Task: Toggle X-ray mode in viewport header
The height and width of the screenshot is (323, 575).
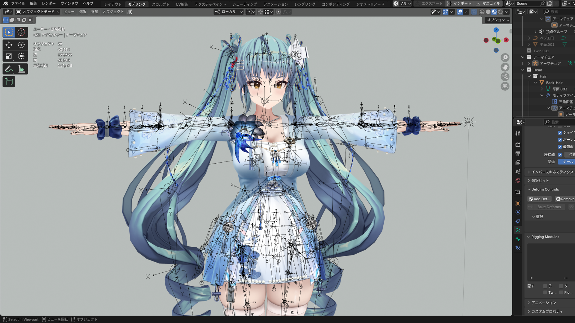Action: click(x=474, y=12)
